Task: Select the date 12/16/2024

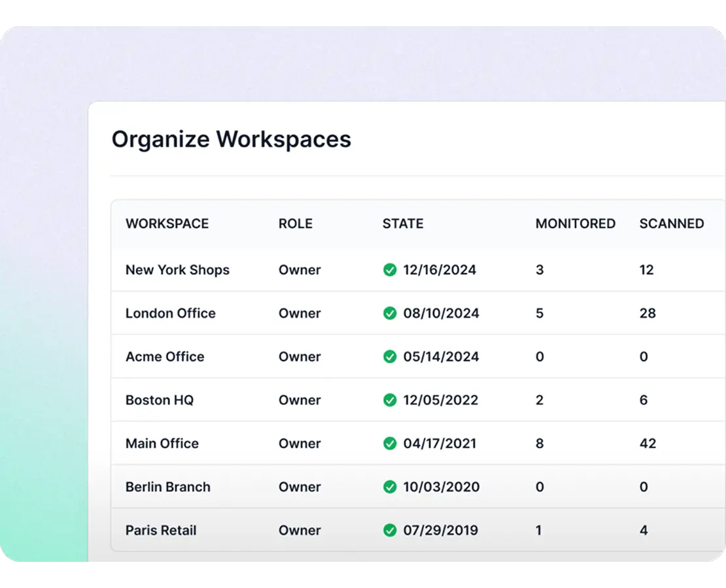Action: 440,270
